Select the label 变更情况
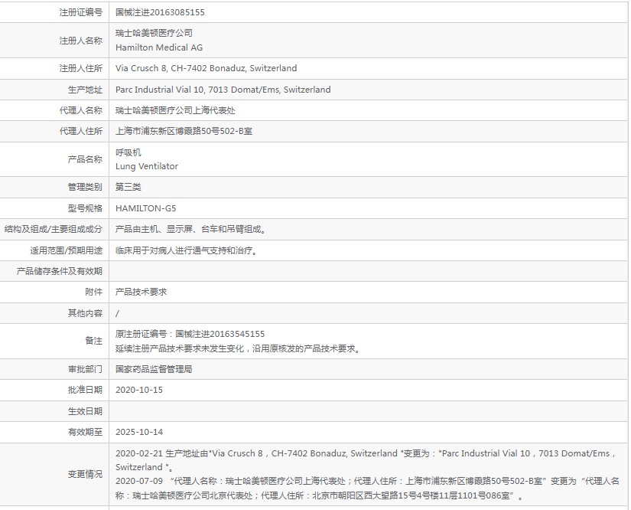 tap(86, 475)
